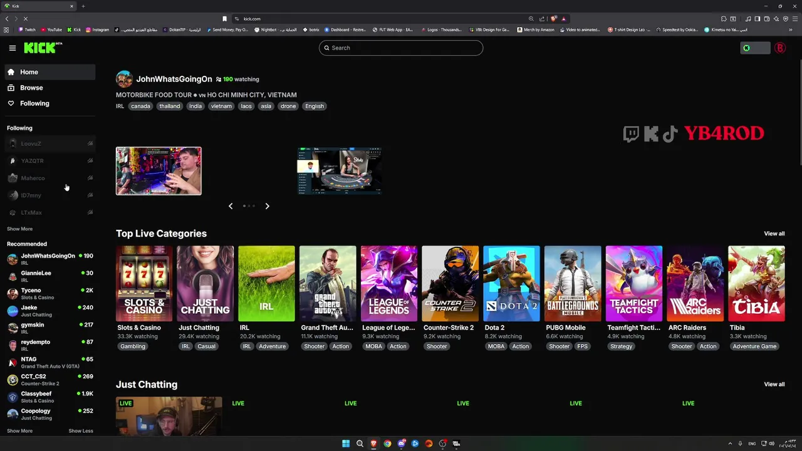Open the IRL category cover
The width and height of the screenshot is (802, 451).
pos(266,284)
